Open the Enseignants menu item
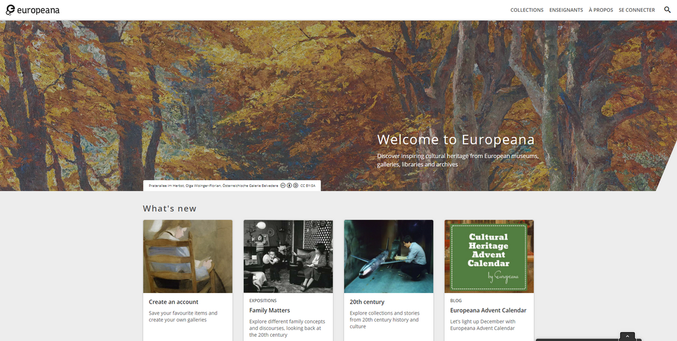This screenshot has height=341, width=677. 566,10
